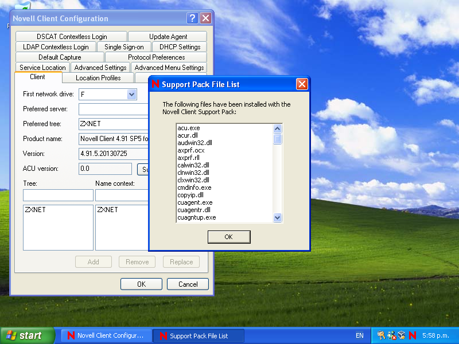Select calwin32.dll in the file list
This screenshot has width=459, height=344.
coord(193,165)
